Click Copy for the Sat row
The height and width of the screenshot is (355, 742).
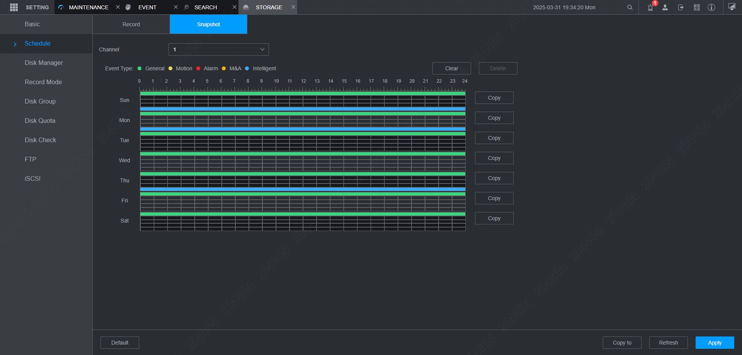coord(494,218)
